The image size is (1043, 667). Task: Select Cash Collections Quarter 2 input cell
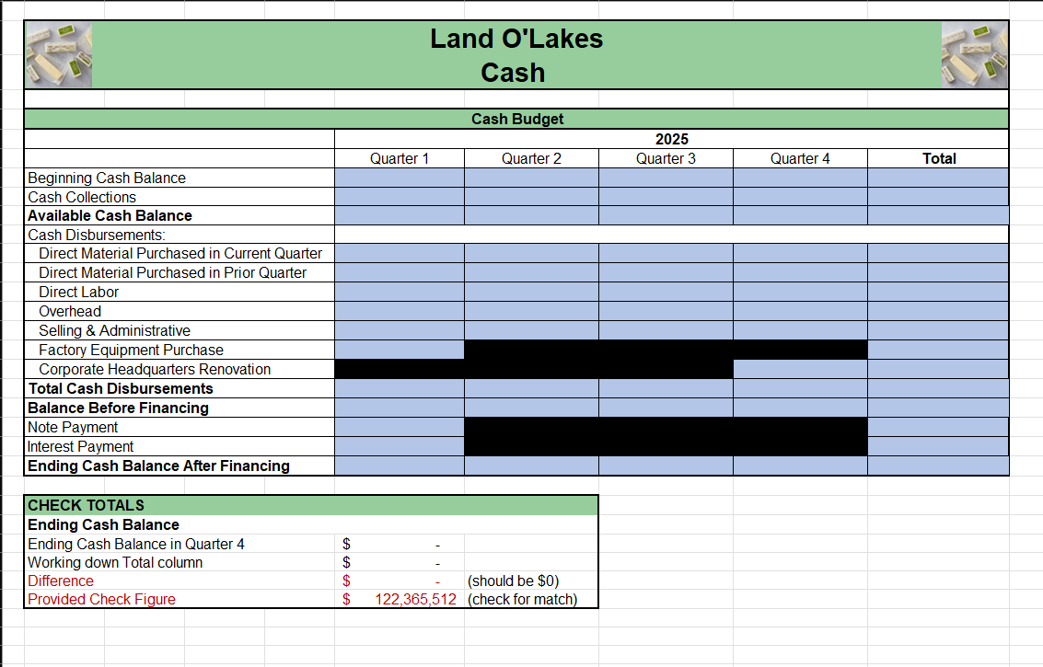point(531,197)
